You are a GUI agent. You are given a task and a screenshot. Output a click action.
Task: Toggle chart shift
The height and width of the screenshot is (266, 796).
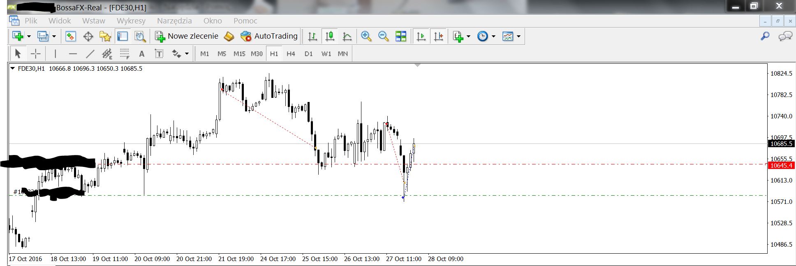[x=439, y=36]
